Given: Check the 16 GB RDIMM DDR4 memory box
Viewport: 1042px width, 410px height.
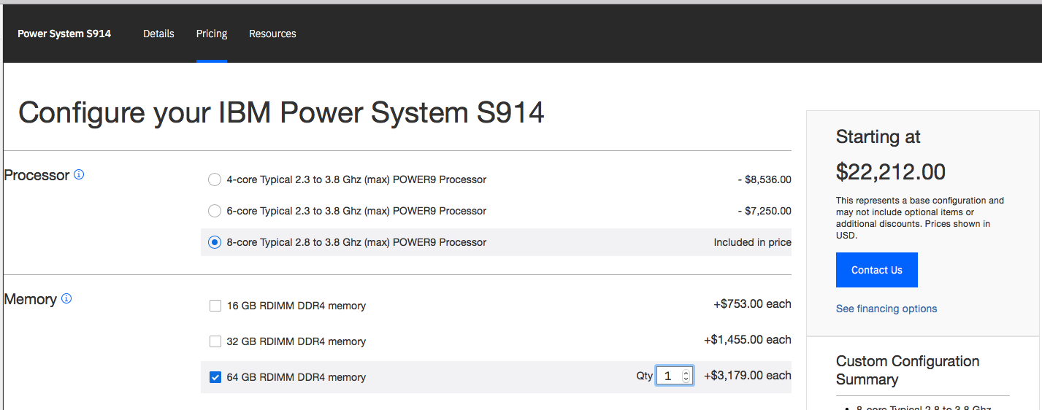Looking at the screenshot, I should click(x=215, y=306).
